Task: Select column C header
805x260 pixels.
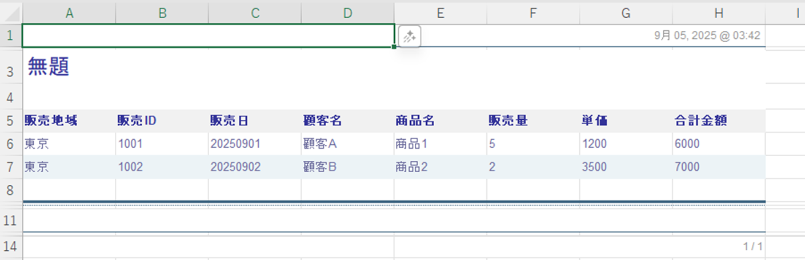Action: (255, 14)
